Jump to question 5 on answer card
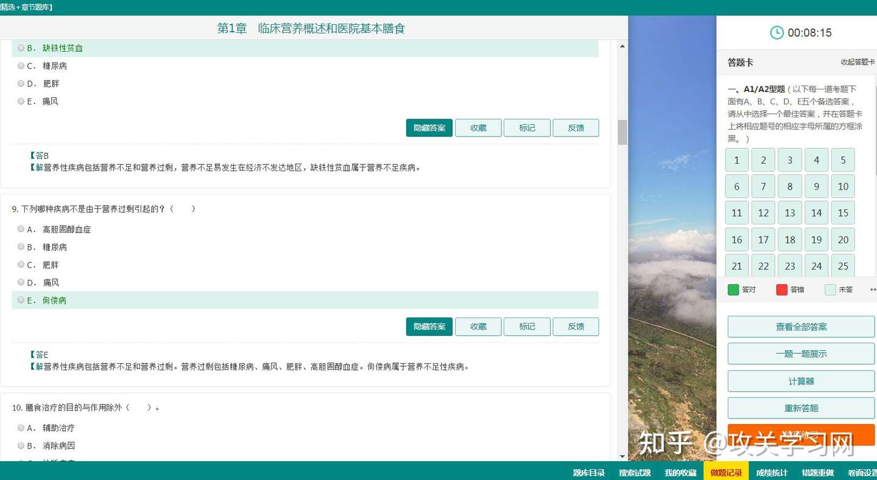The width and height of the screenshot is (877, 480). [x=843, y=160]
